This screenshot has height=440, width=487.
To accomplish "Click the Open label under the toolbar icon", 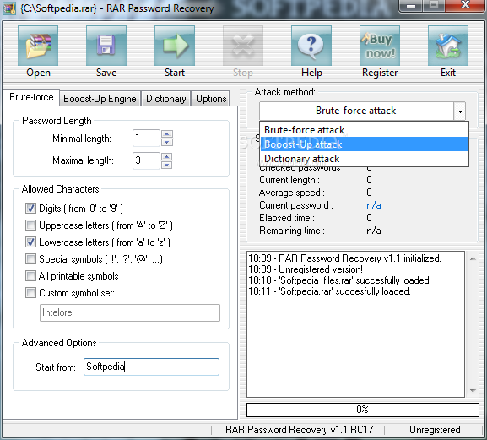I will 38,73.
